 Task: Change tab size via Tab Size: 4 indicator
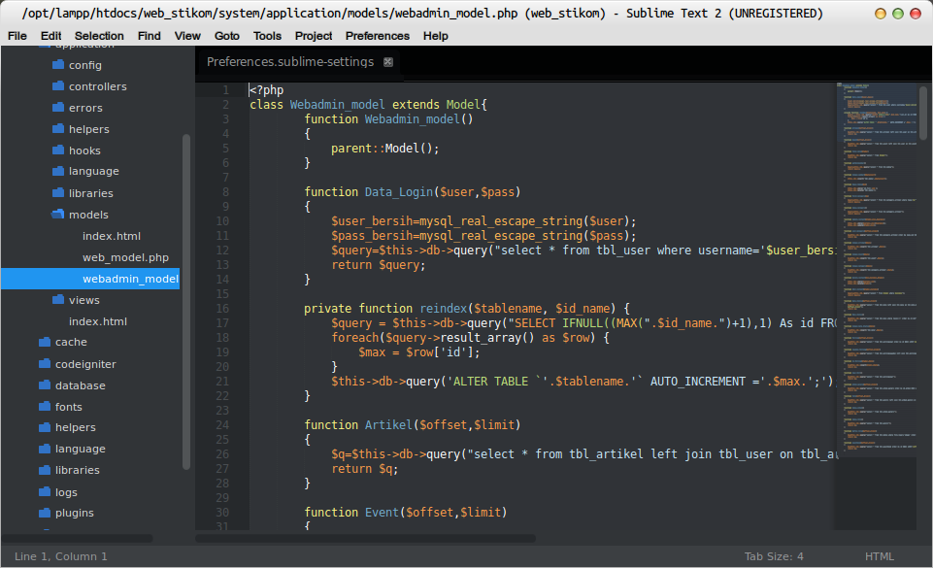tap(774, 555)
